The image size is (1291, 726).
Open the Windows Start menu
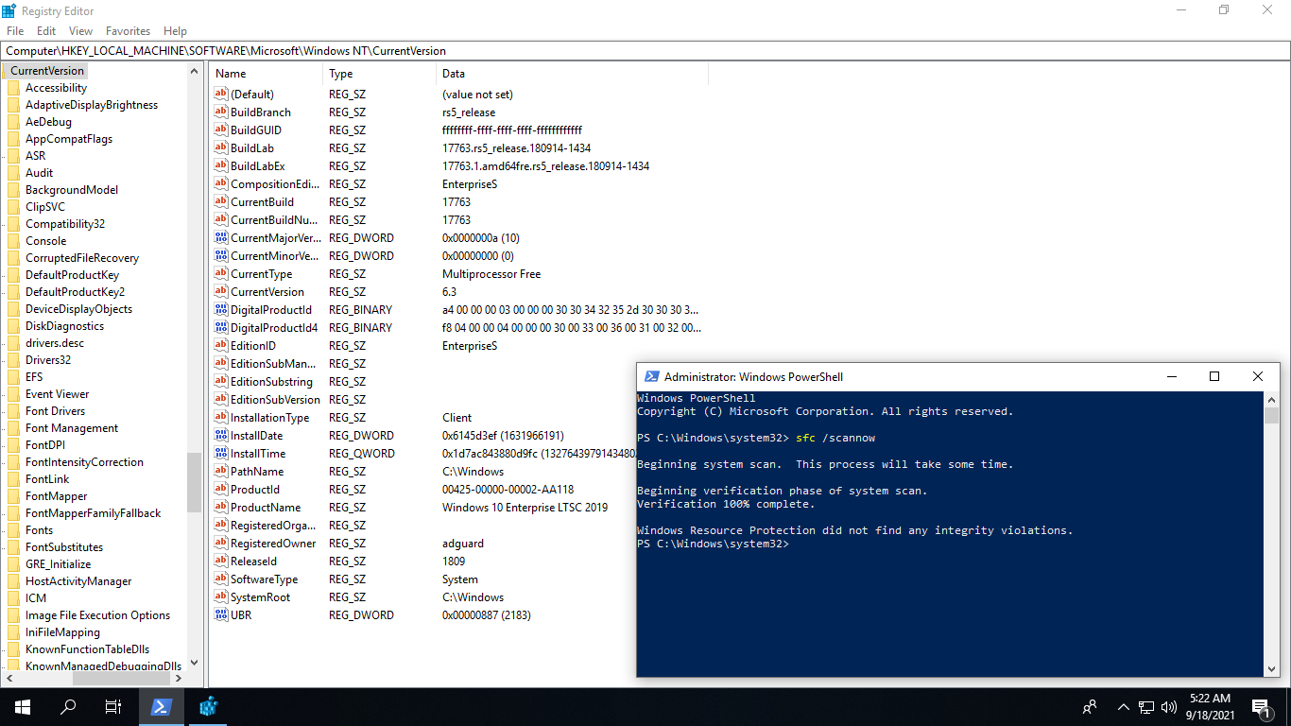click(23, 706)
